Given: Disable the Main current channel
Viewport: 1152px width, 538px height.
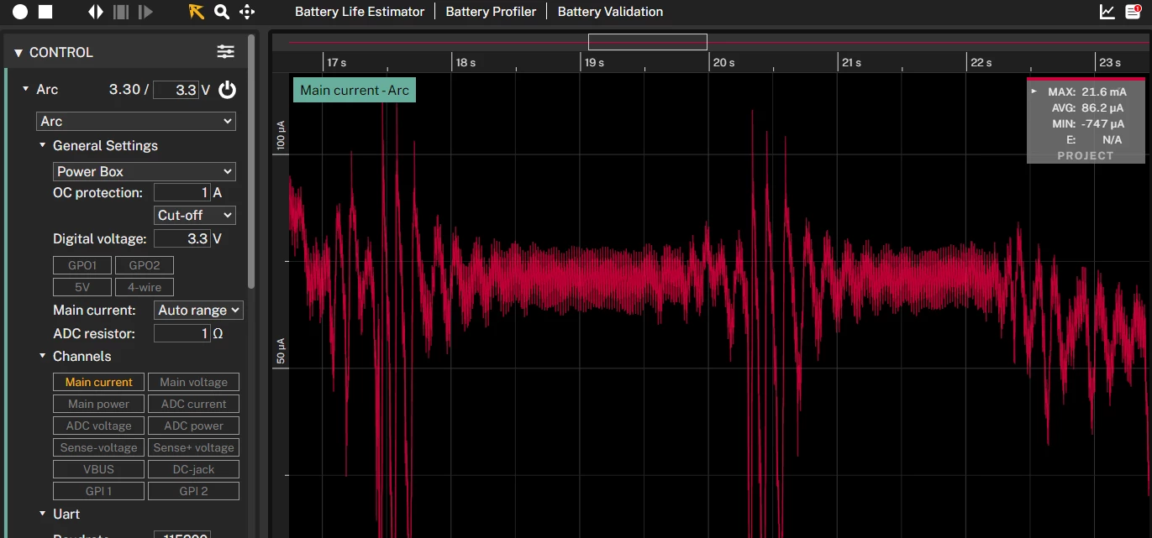Looking at the screenshot, I should pyautogui.click(x=99, y=382).
